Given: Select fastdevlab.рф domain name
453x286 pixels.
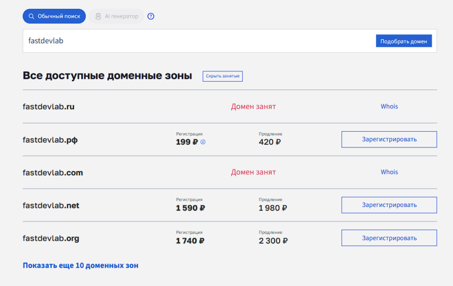Looking at the screenshot, I should (x=51, y=140).
